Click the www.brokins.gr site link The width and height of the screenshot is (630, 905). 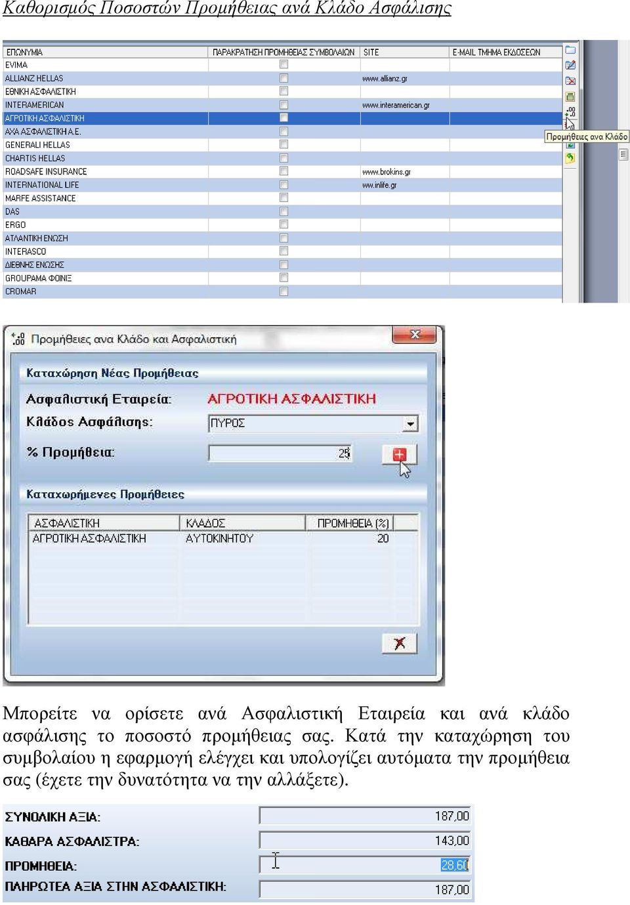[x=387, y=172]
